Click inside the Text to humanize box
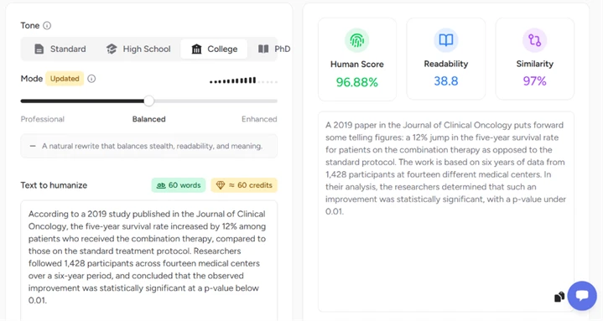This screenshot has width=603, height=321. pyautogui.click(x=148, y=261)
